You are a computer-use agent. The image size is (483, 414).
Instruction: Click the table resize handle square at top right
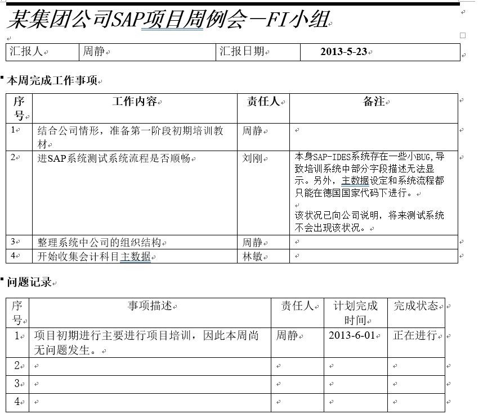click(x=463, y=35)
